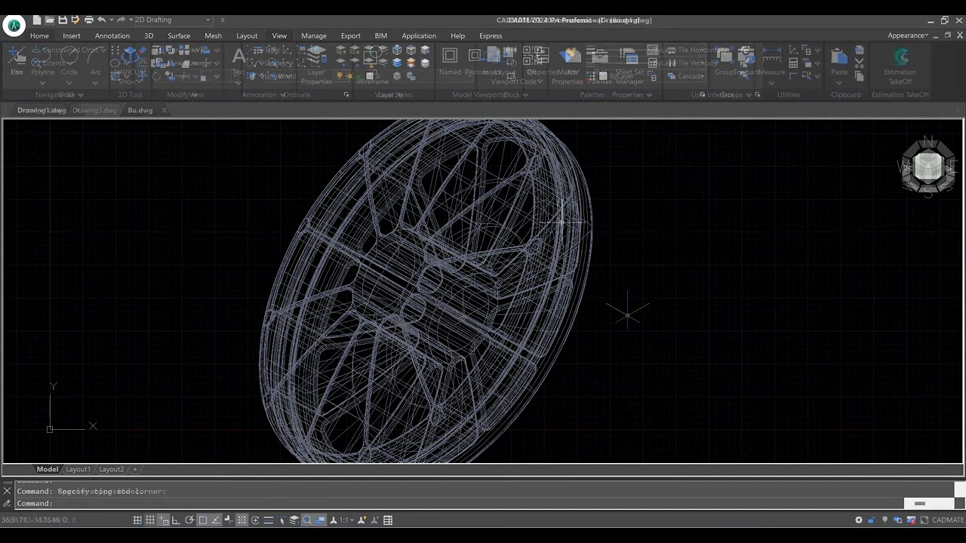This screenshot has height=543, width=966.
Task: Toggle the dotted grid status bar icon
Action: coord(242,520)
